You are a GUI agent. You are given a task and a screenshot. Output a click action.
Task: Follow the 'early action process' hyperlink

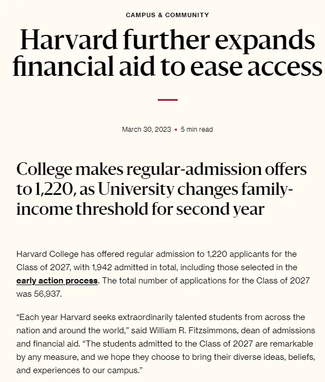pos(57,281)
